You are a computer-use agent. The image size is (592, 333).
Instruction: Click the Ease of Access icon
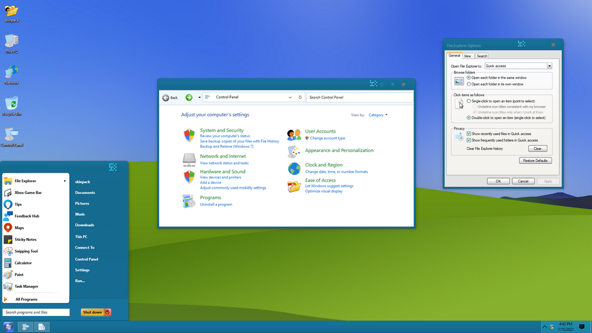tap(294, 186)
